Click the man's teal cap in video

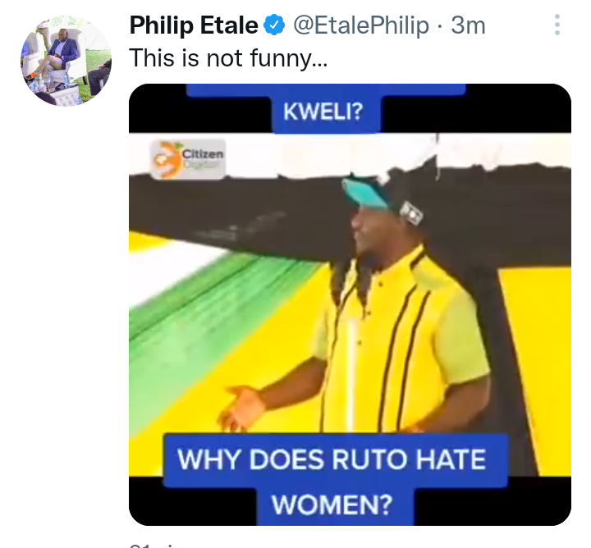pos(364,194)
